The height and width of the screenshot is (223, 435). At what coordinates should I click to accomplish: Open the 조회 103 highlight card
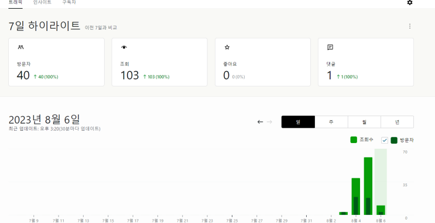(x=159, y=62)
